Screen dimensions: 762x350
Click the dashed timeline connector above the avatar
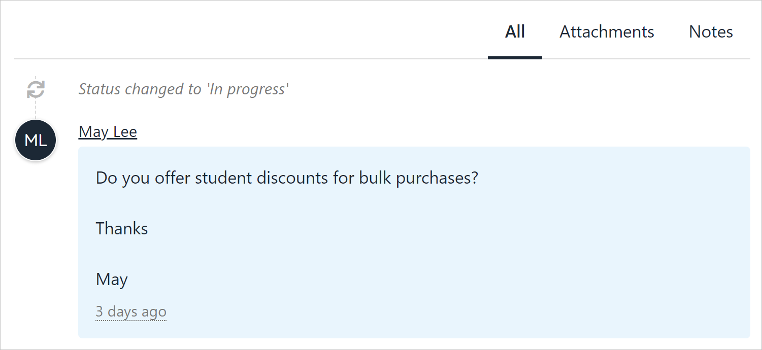pyautogui.click(x=36, y=110)
